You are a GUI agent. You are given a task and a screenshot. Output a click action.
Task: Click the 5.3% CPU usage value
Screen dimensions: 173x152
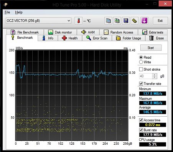[x=153, y=144]
